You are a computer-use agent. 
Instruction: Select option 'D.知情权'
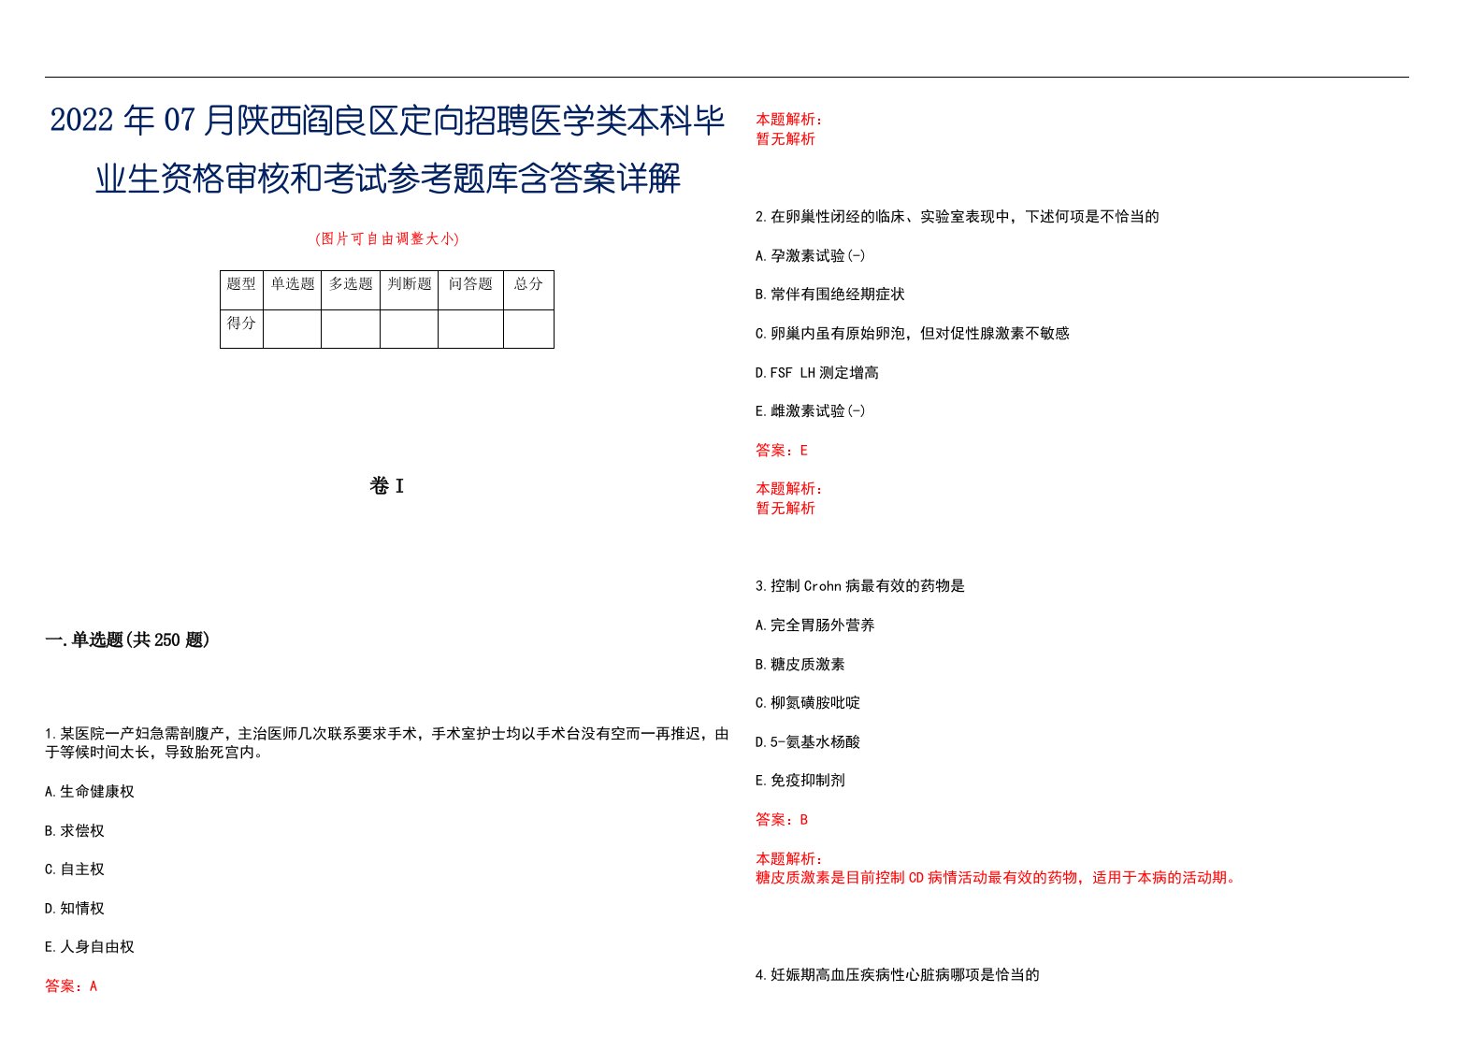75,909
